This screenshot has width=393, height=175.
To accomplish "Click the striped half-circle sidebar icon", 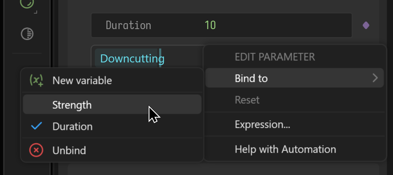I will [27, 34].
